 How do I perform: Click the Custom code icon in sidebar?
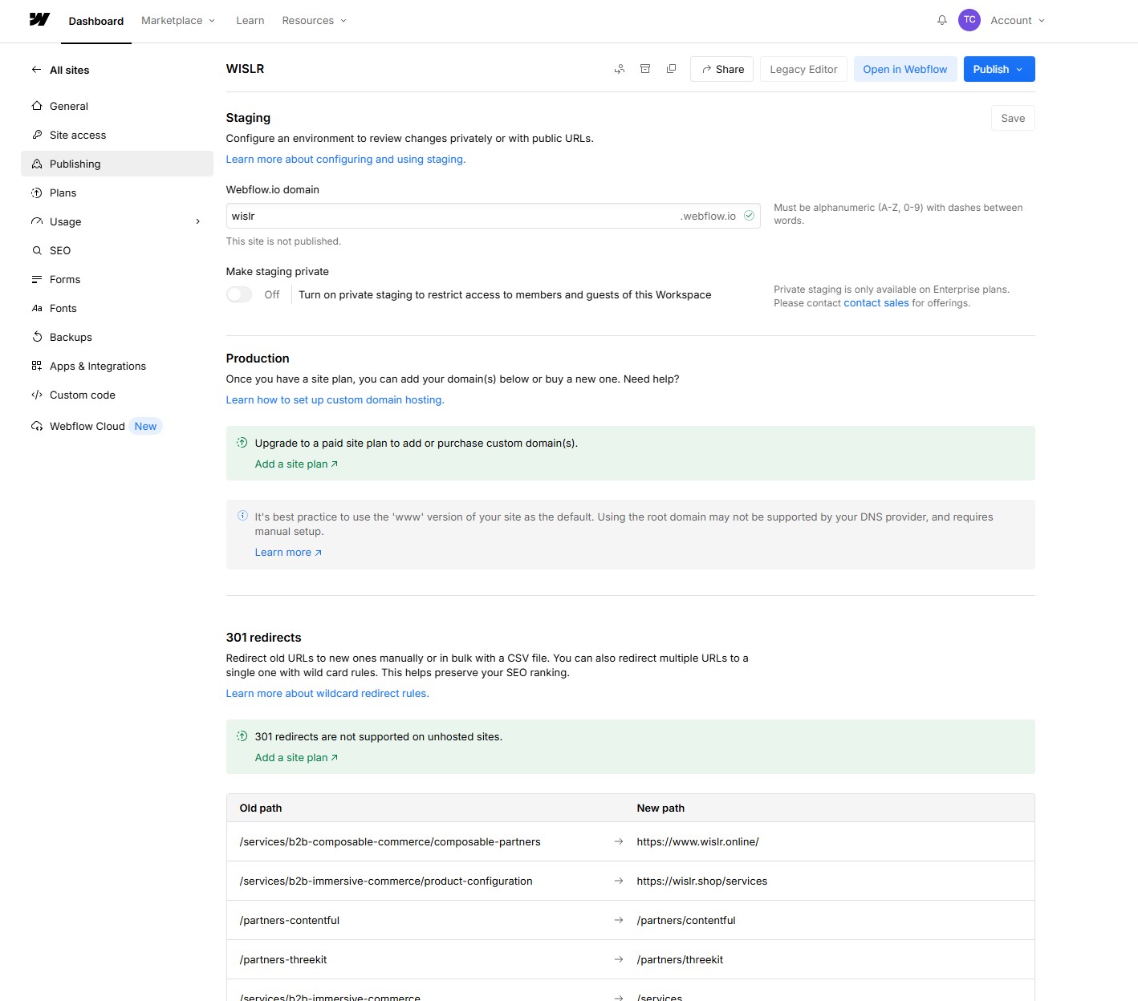[37, 395]
